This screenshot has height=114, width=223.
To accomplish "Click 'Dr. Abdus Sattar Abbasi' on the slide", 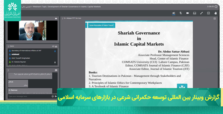I will [x=174, y=52].
